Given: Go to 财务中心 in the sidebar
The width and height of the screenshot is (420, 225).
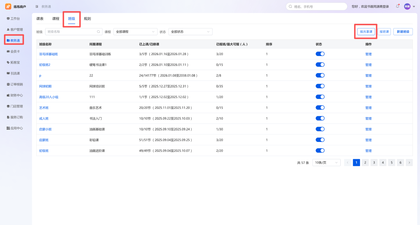Looking at the screenshot, I should (15, 95).
